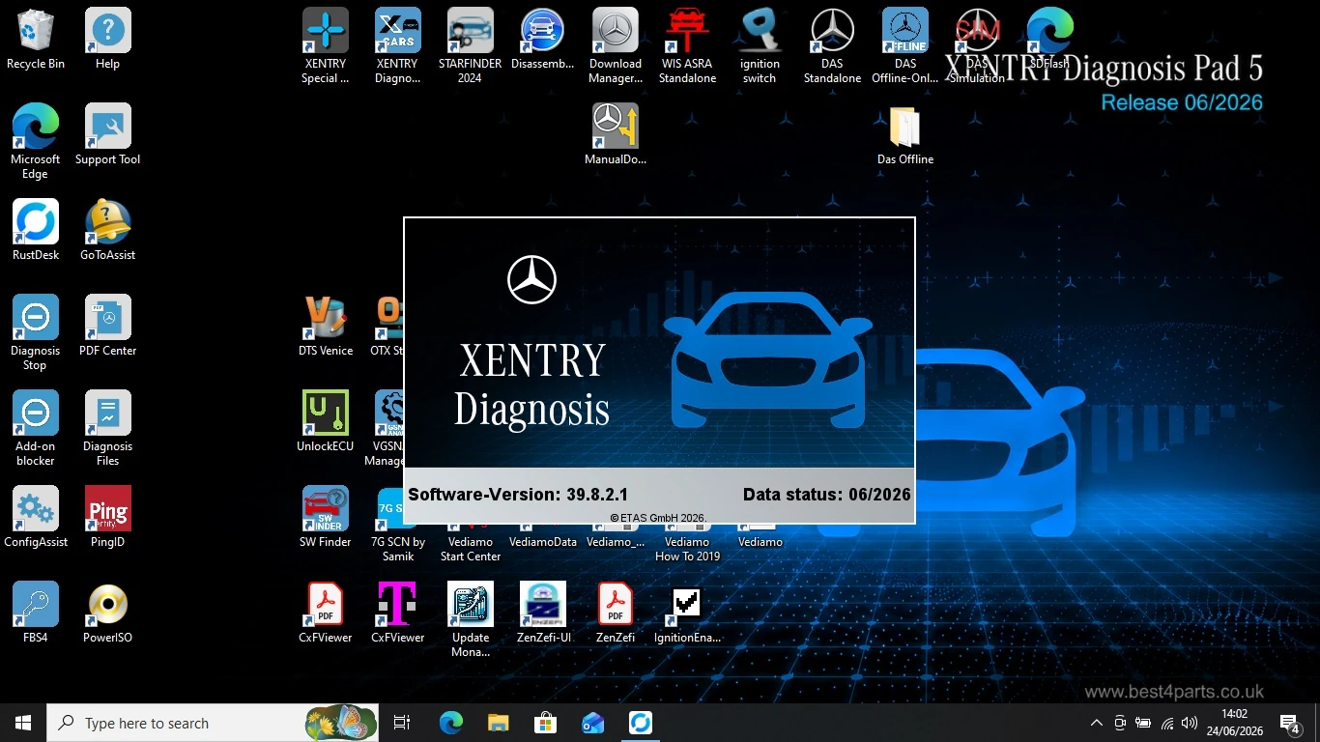
Task: Open the Help desktop shortcut
Action: pos(108,40)
